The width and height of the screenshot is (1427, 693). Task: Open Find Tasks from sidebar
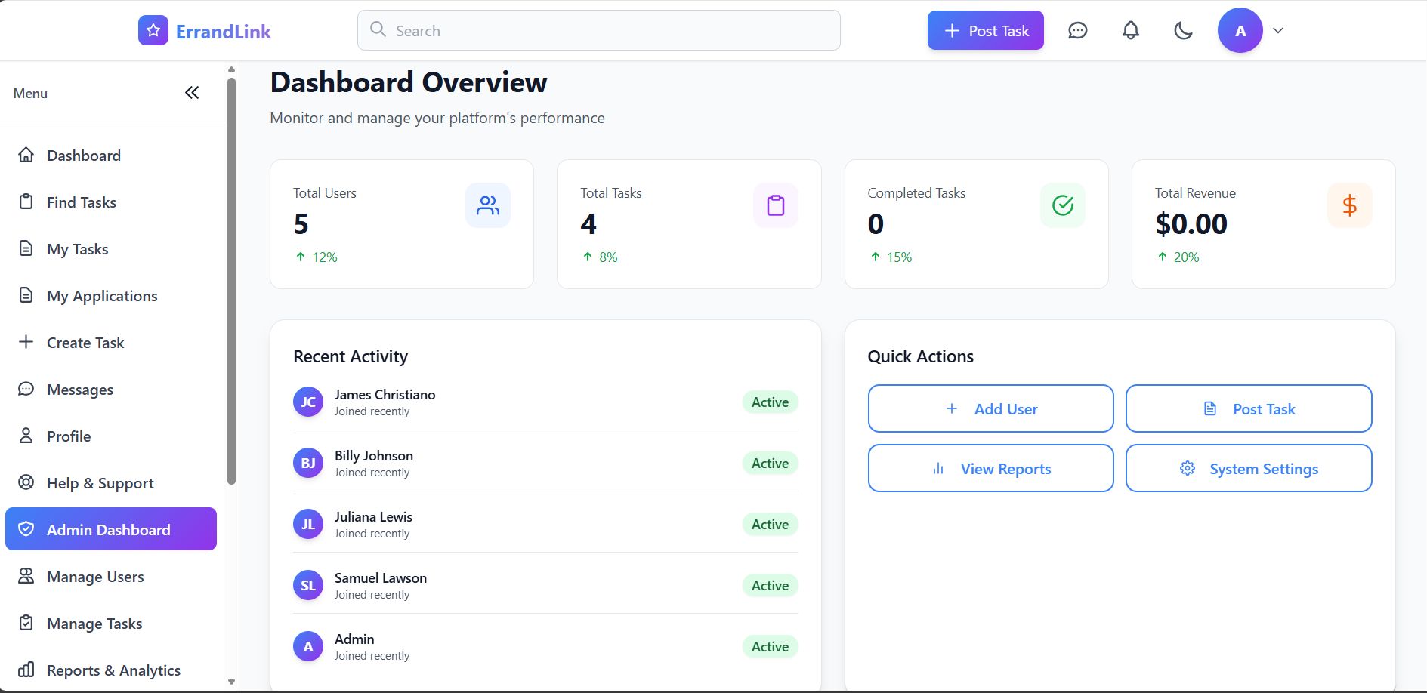(82, 202)
